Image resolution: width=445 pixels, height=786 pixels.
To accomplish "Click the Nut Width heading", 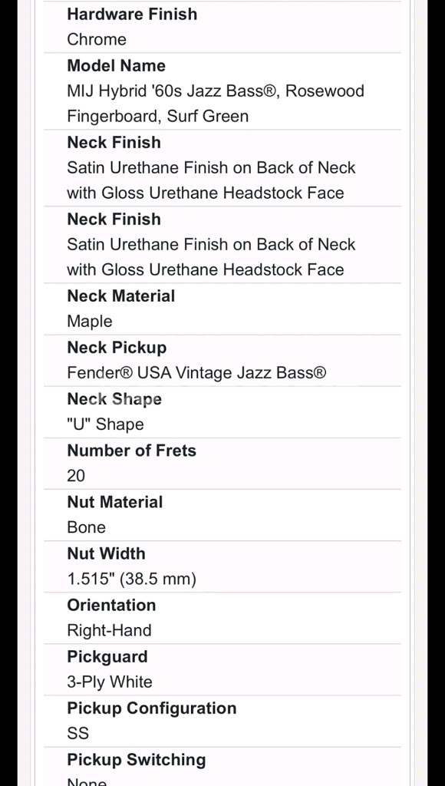I will click(106, 554).
